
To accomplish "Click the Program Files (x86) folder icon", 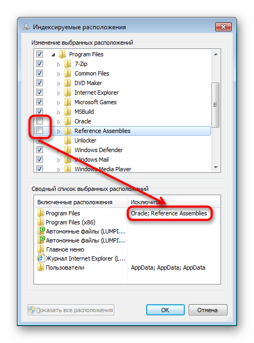I will 40,222.
